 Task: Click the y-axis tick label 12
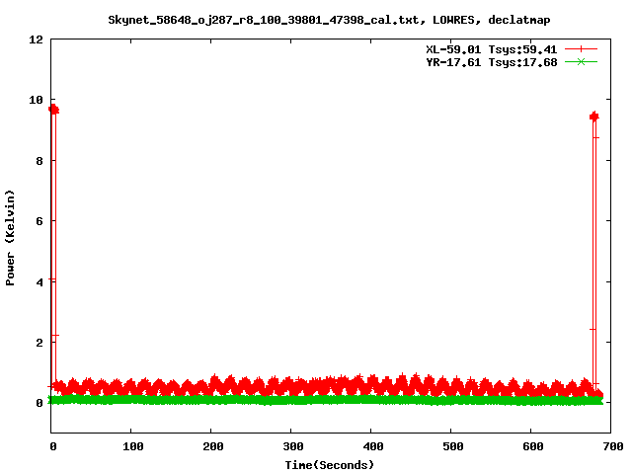point(36,39)
